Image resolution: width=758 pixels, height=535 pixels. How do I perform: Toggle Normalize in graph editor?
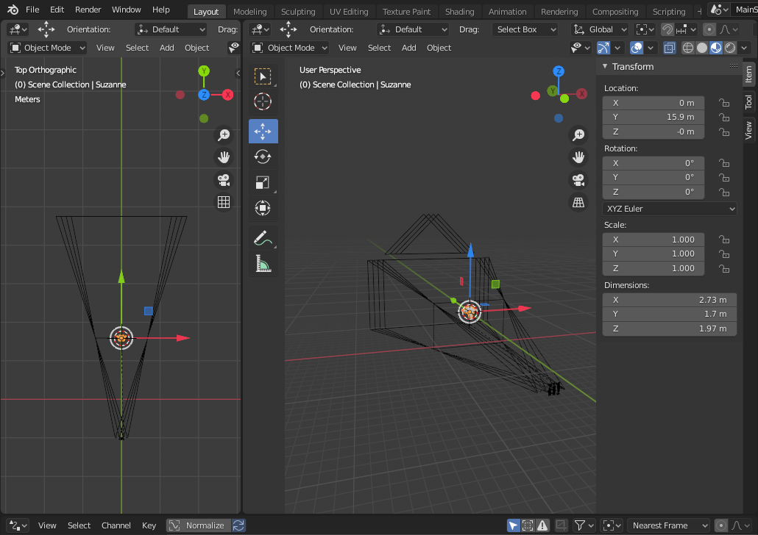click(199, 525)
